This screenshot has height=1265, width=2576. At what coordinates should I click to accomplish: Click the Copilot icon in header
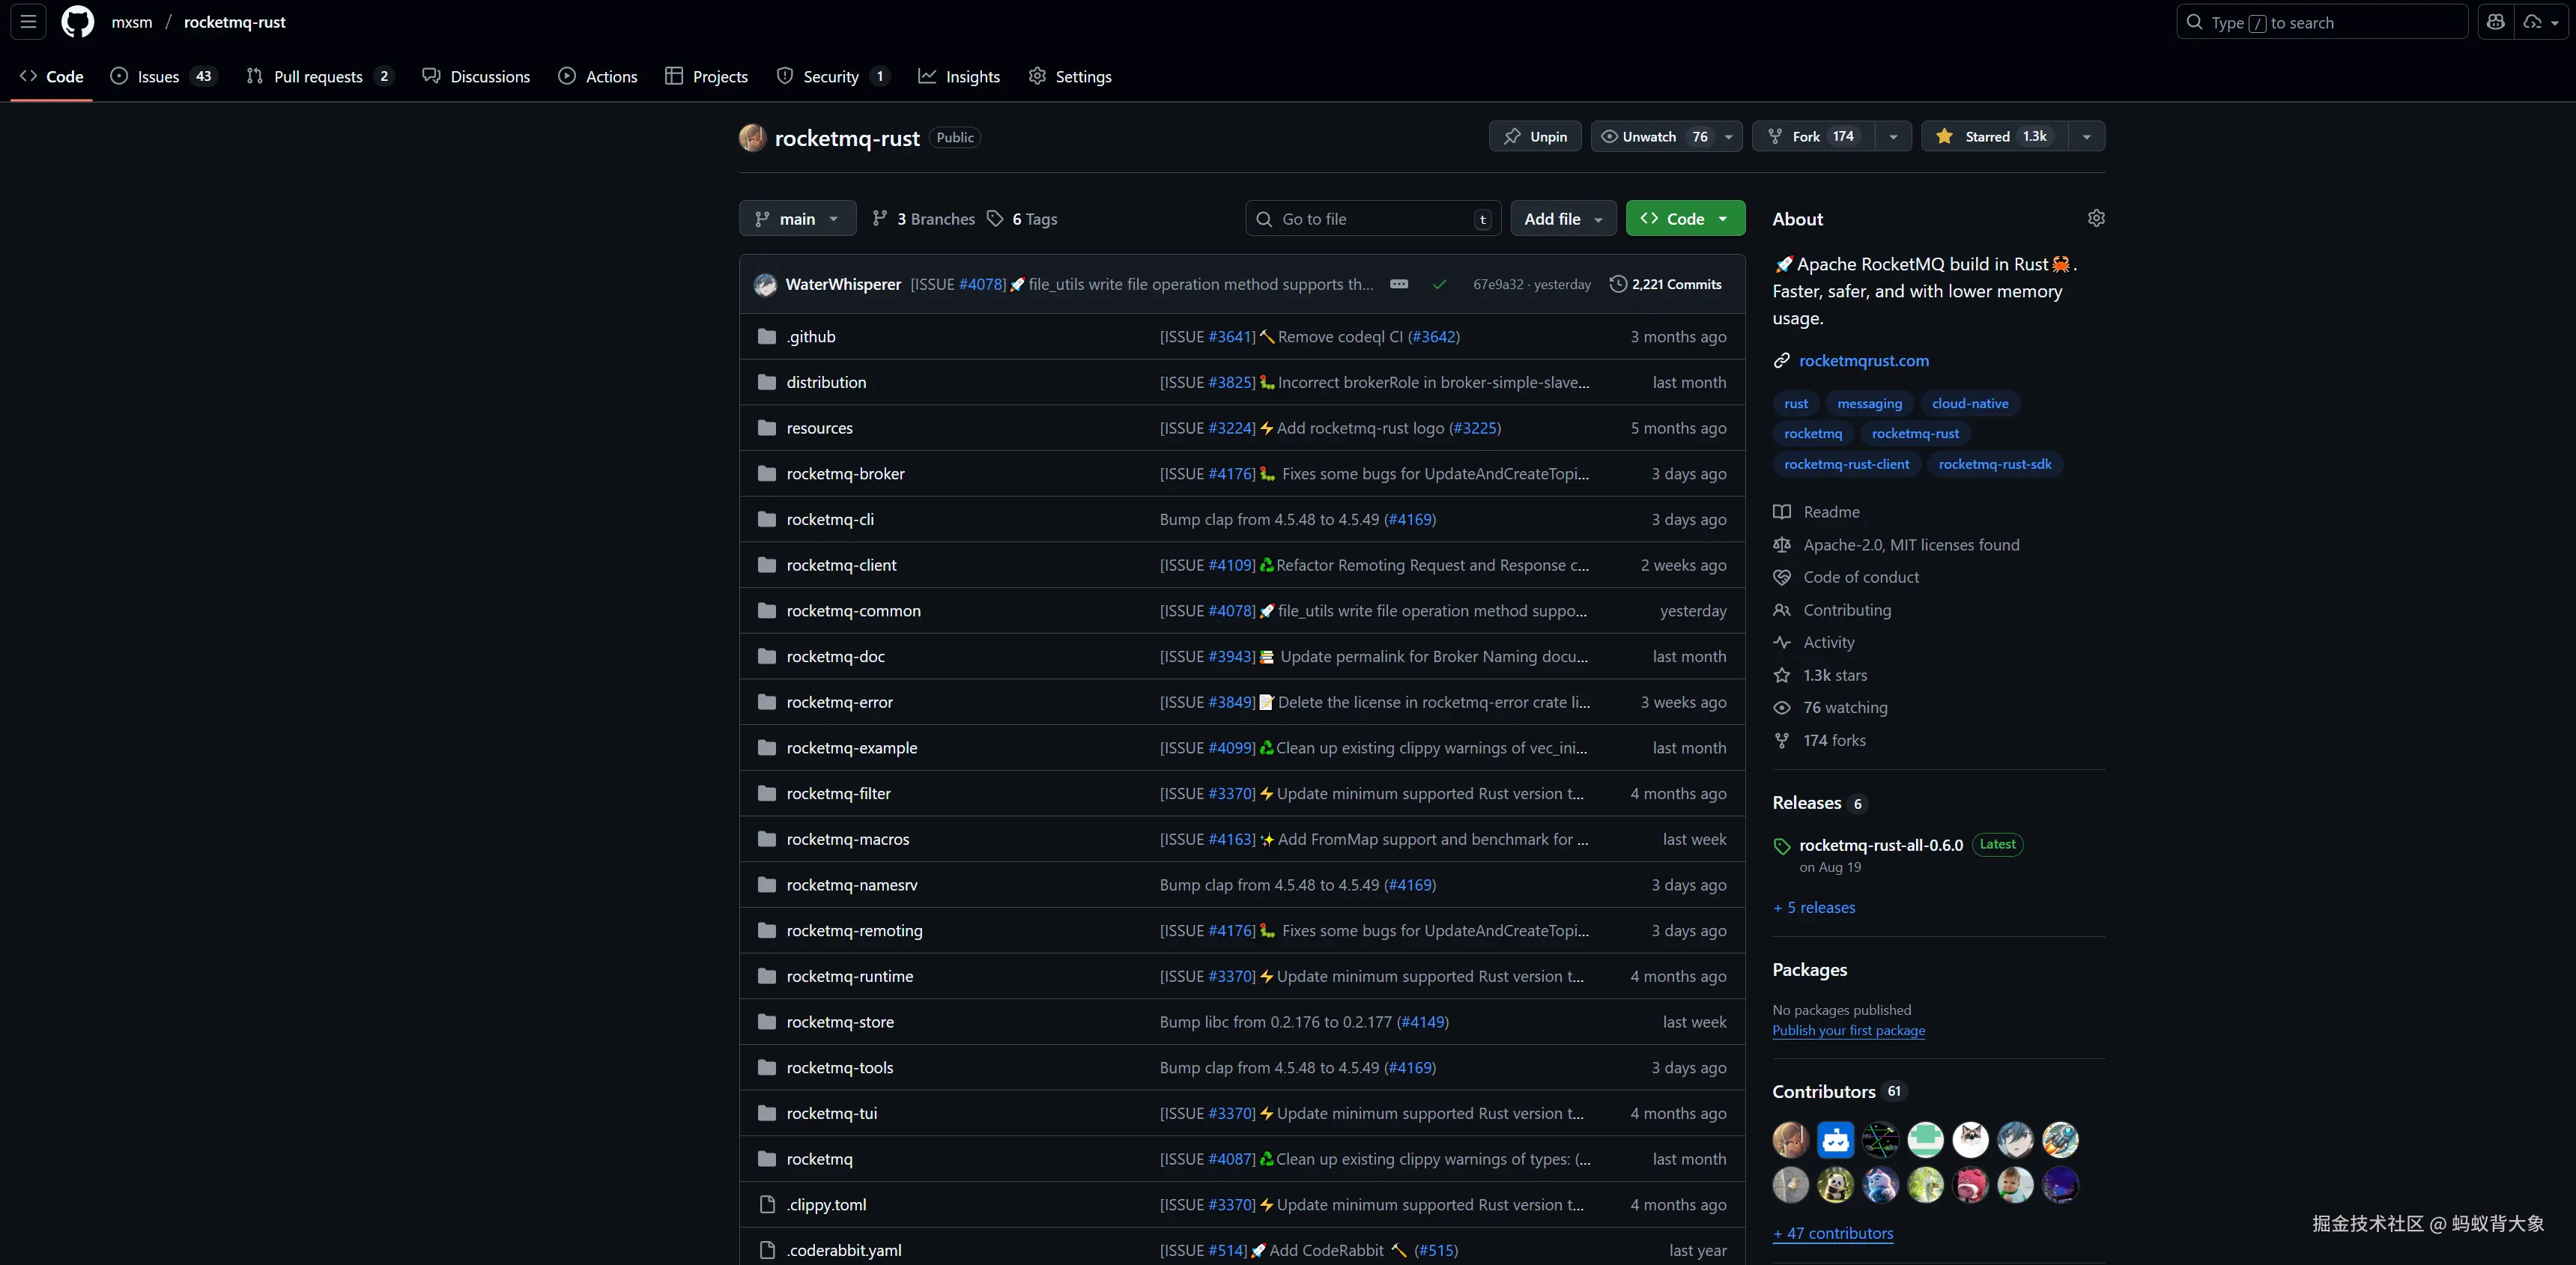[x=2496, y=22]
